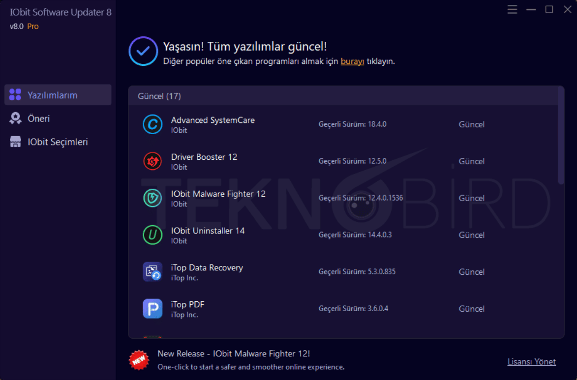Click the Öneri badge sidebar icon
The image size is (577, 380).
(x=15, y=118)
